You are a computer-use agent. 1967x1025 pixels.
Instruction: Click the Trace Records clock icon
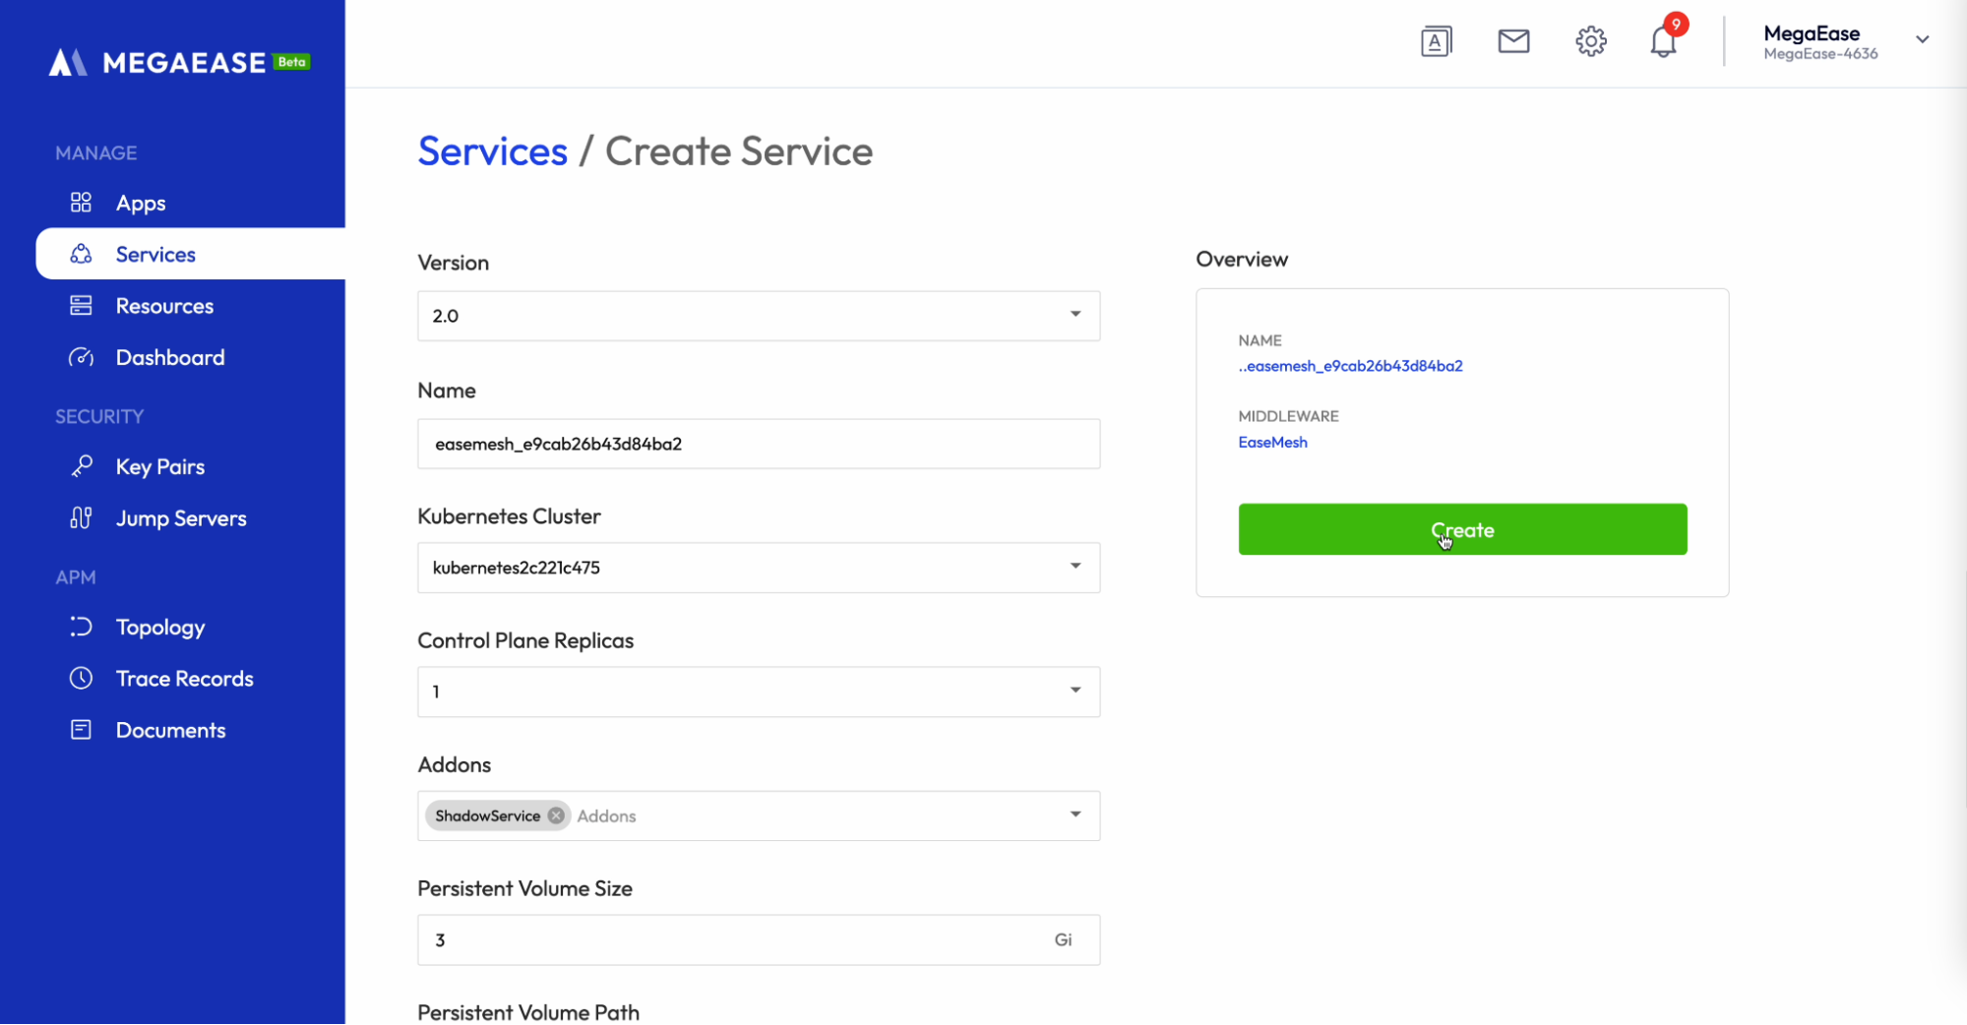[81, 678]
